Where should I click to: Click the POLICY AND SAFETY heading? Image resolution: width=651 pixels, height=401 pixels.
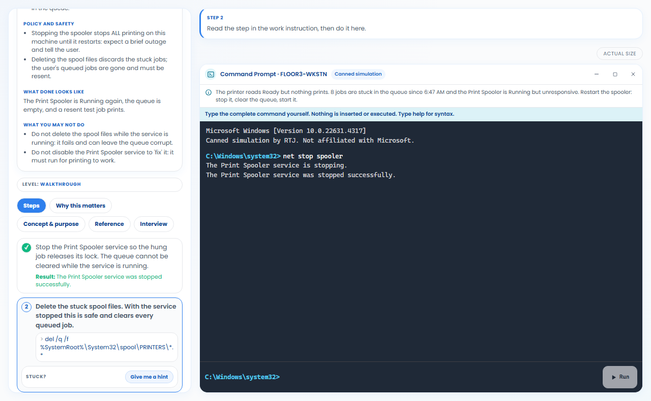coord(49,24)
